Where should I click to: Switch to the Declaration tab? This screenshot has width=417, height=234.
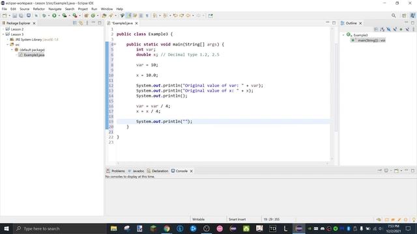coord(158,171)
